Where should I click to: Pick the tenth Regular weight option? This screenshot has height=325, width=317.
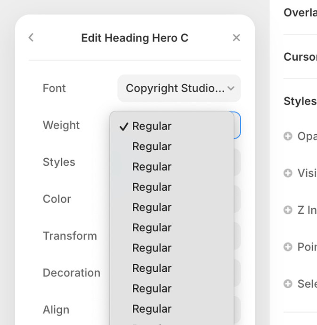(152, 309)
